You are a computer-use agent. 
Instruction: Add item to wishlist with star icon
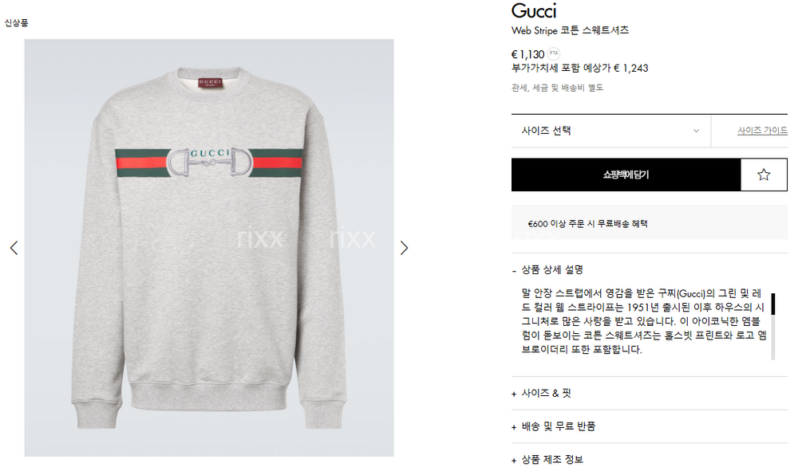coord(764,175)
